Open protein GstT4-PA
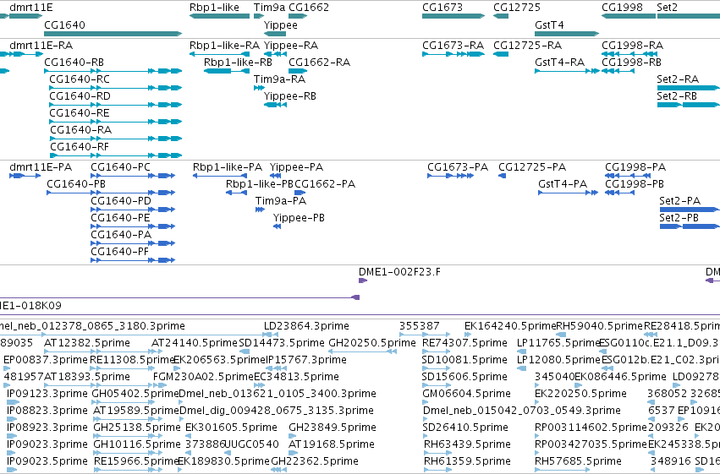Viewport: 720px width, 474px height. coord(563,185)
